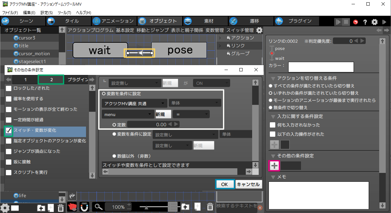Click the white カラー swatch
Screen dimensions: 391x213
[321, 67]
